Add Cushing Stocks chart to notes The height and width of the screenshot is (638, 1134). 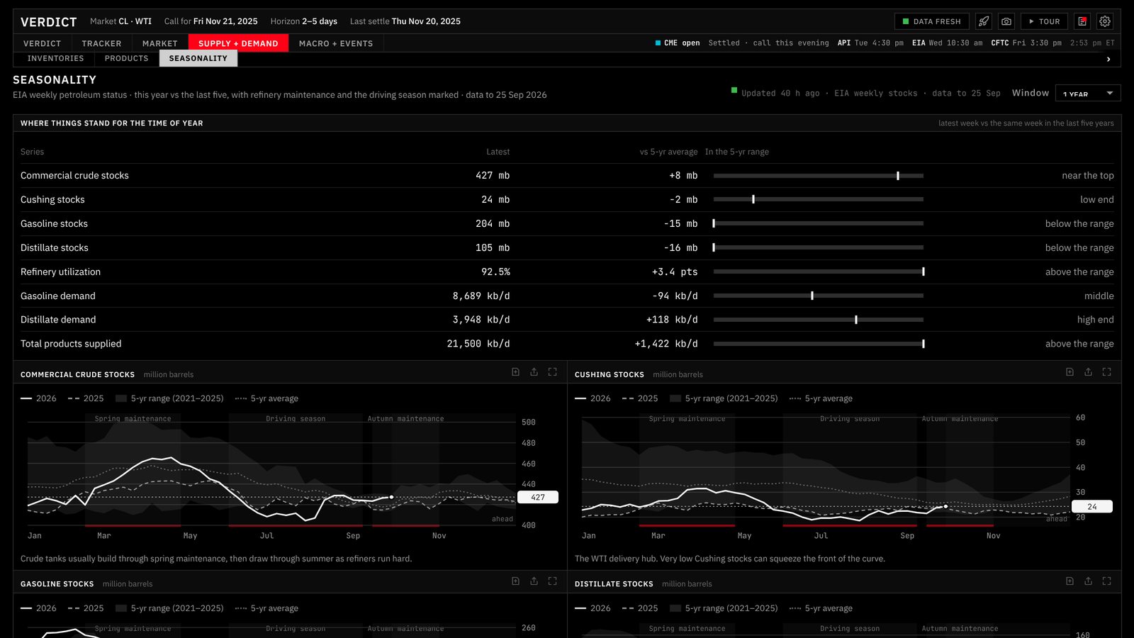1070,371
